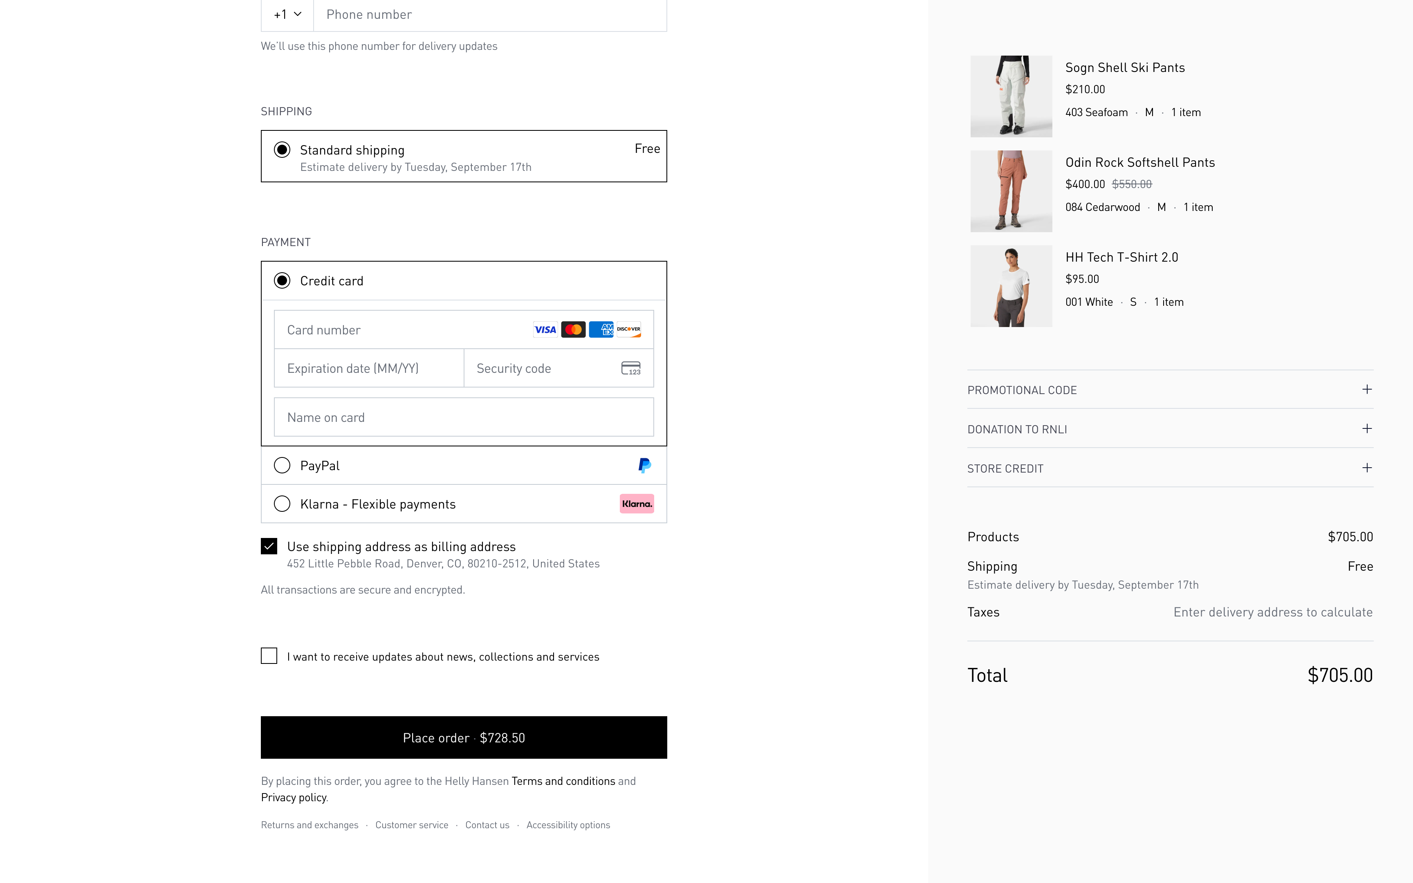The width and height of the screenshot is (1413, 883).
Task: Check the news updates subscription box
Action: (269, 656)
